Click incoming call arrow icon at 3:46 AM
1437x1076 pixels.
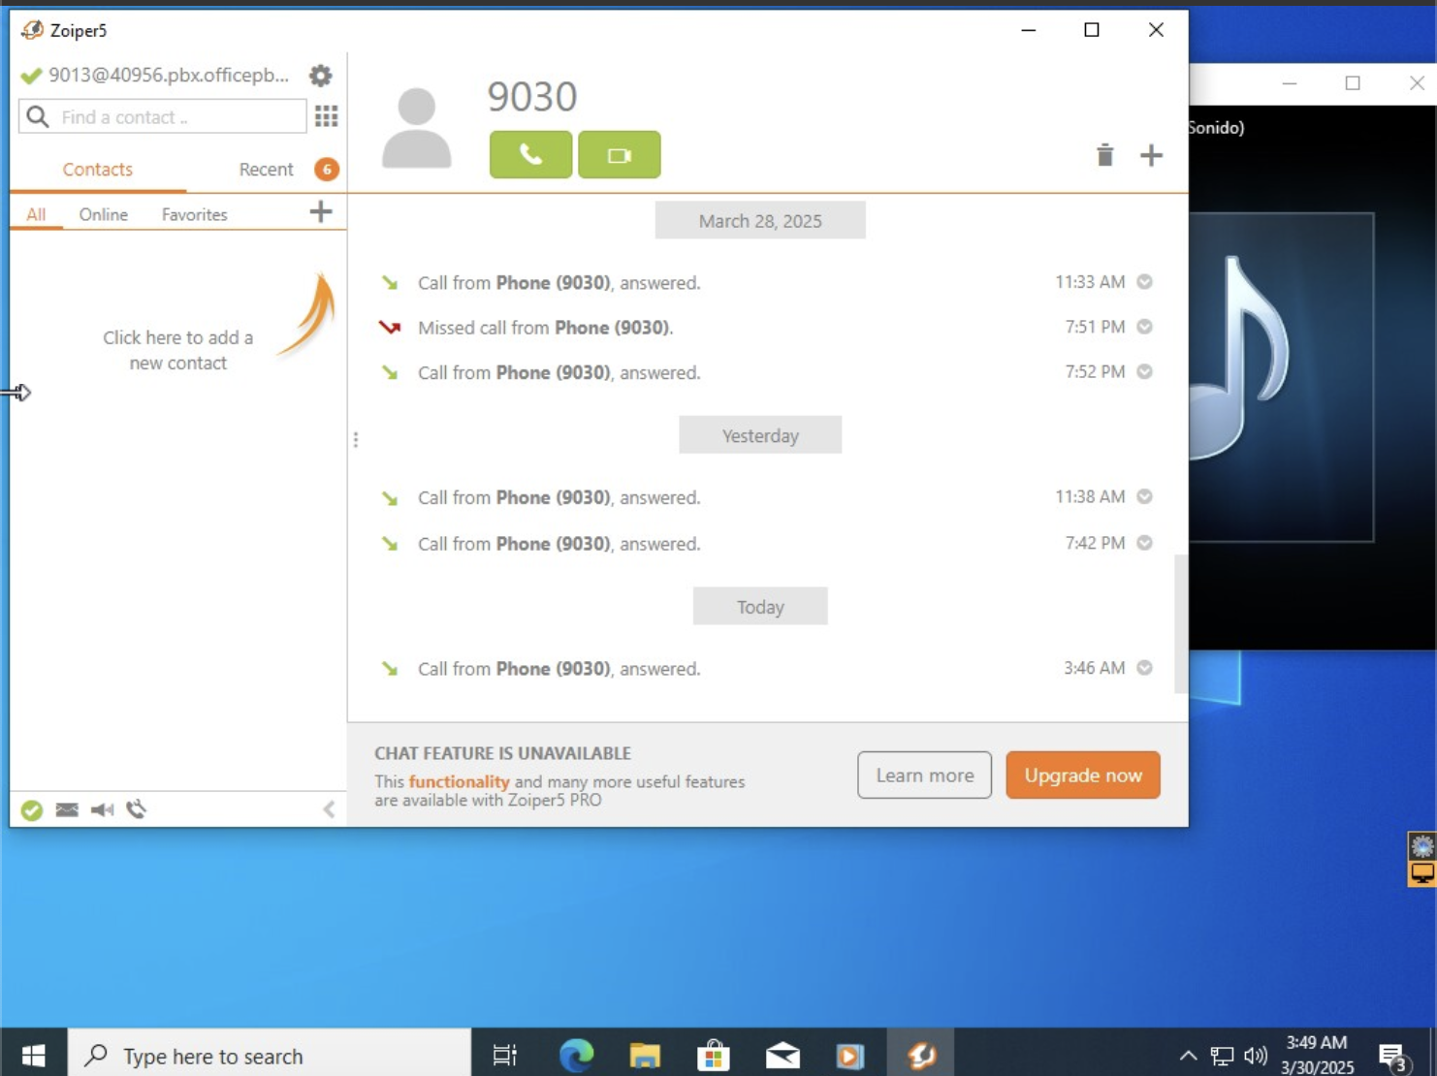click(x=390, y=669)
